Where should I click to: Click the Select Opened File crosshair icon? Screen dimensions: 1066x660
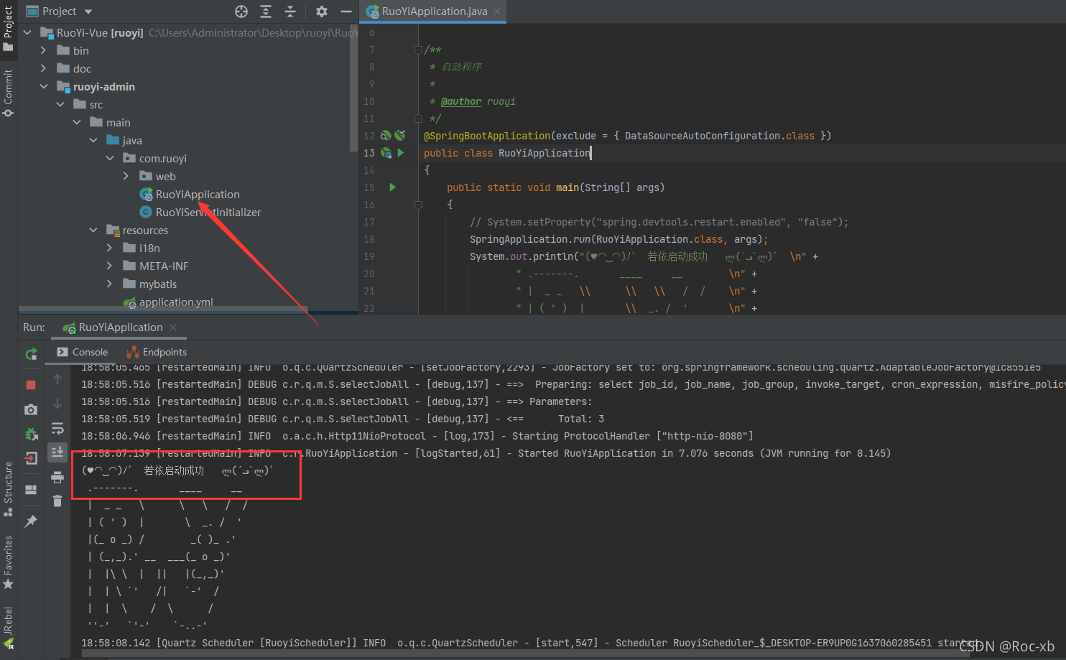241,11
